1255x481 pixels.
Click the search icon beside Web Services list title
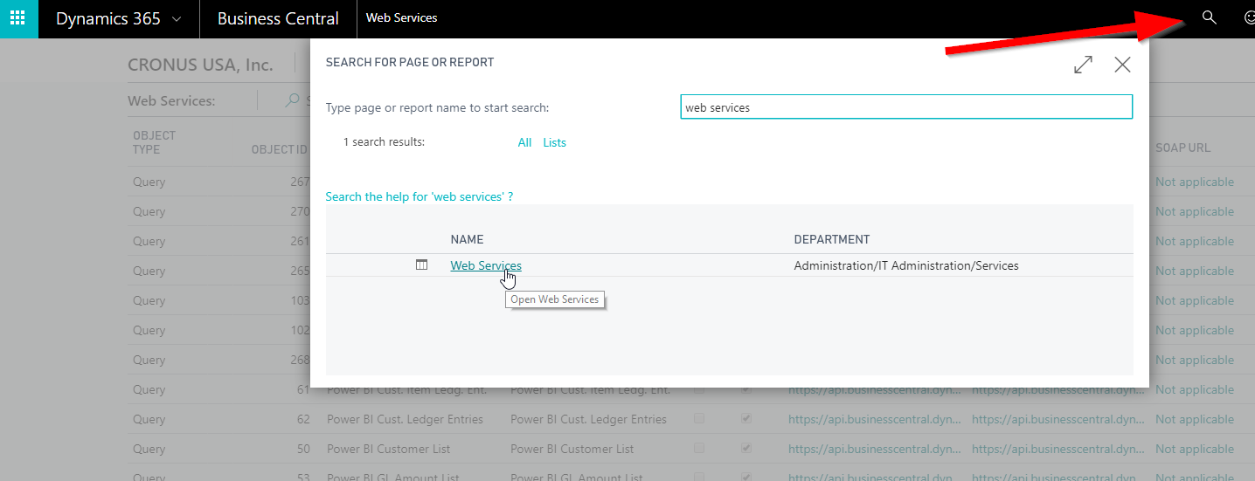293,100
